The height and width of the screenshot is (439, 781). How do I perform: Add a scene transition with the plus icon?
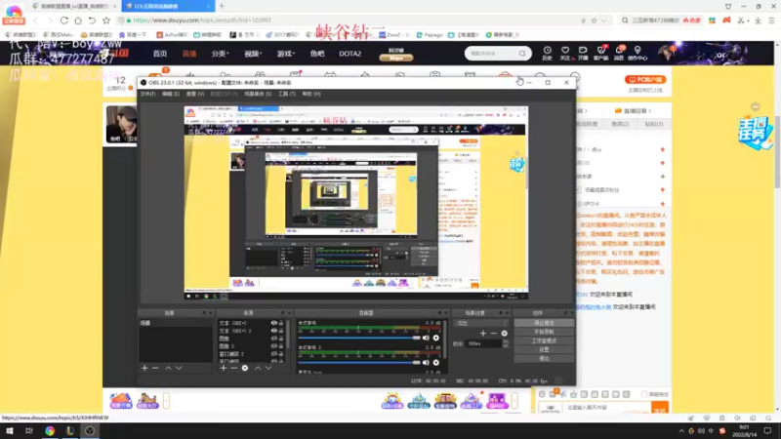482,333
